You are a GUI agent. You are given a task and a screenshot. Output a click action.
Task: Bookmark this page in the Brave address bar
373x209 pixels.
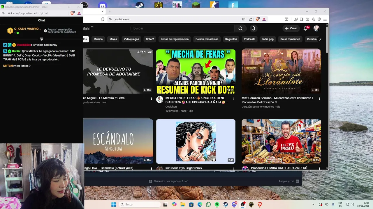(x=103, y=19)
